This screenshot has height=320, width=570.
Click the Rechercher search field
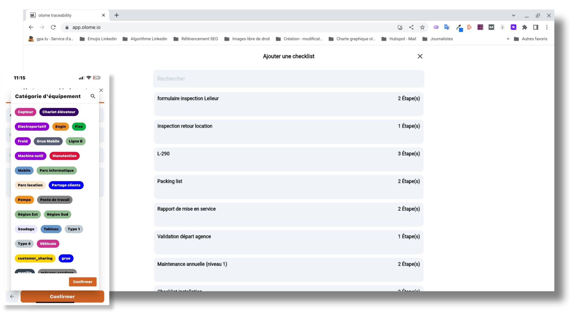click(x=288, y=79)
